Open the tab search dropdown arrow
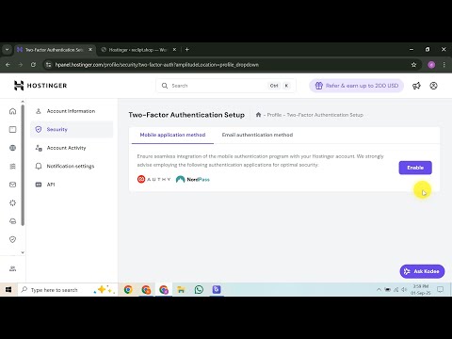Viewport: 452px width, 339px height. pos(7,50)
